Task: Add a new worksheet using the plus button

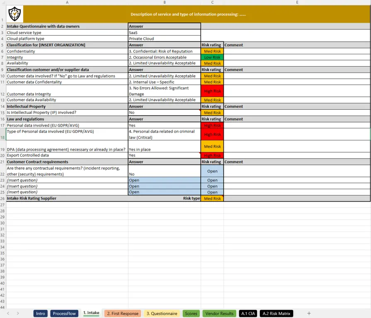Action: (x=309, y=313)
